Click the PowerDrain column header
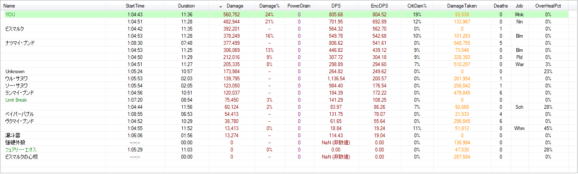 (299, 6)
